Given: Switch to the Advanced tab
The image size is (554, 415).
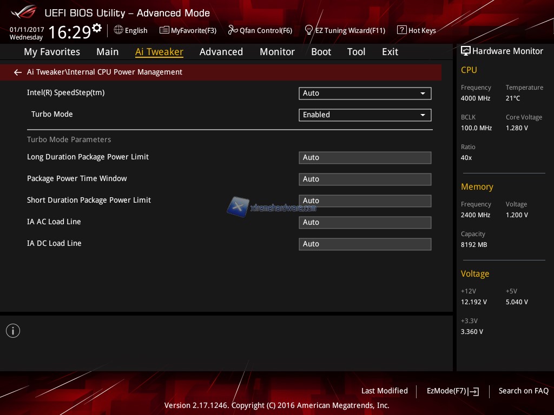Looking at the screenshot, I should pyautogui.click(x=221, y=52).
